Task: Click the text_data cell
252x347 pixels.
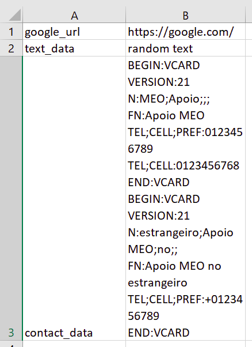Action: [x=74, y=48]
